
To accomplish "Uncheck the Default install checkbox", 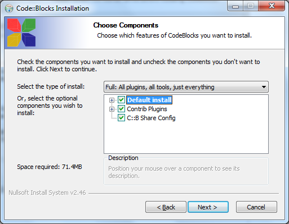I will coord(121,100).
